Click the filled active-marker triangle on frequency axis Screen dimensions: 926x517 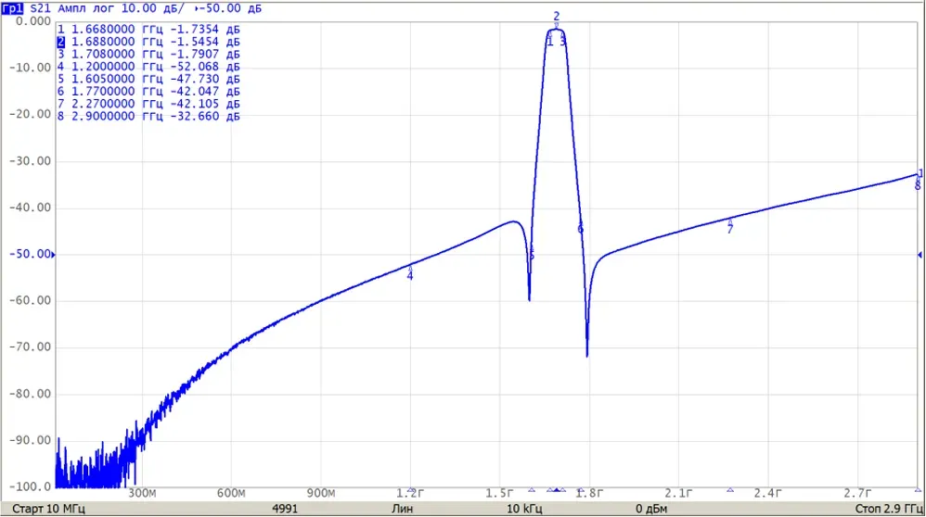557,490
